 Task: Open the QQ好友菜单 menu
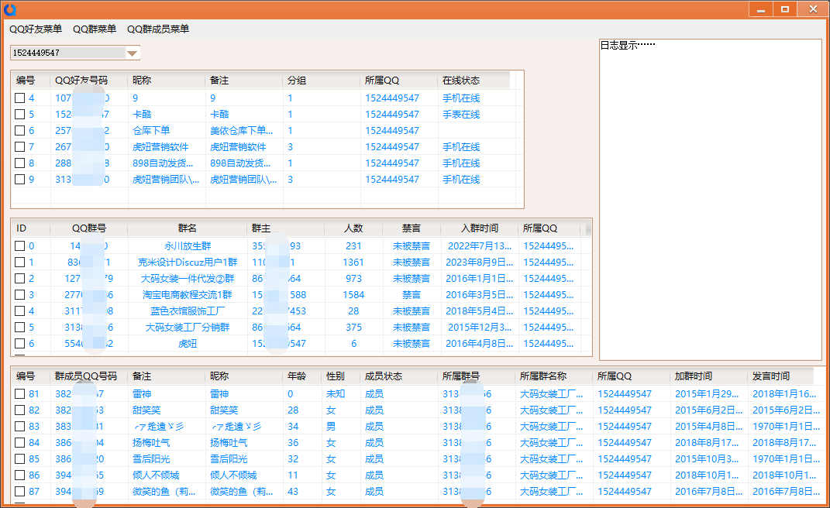pyautogui.click(x=36, y=29)
